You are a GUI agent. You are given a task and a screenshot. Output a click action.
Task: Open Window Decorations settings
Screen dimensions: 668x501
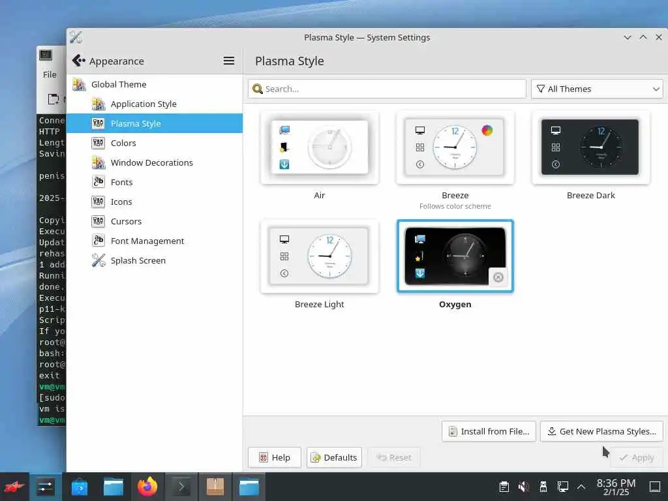(154, 162)
